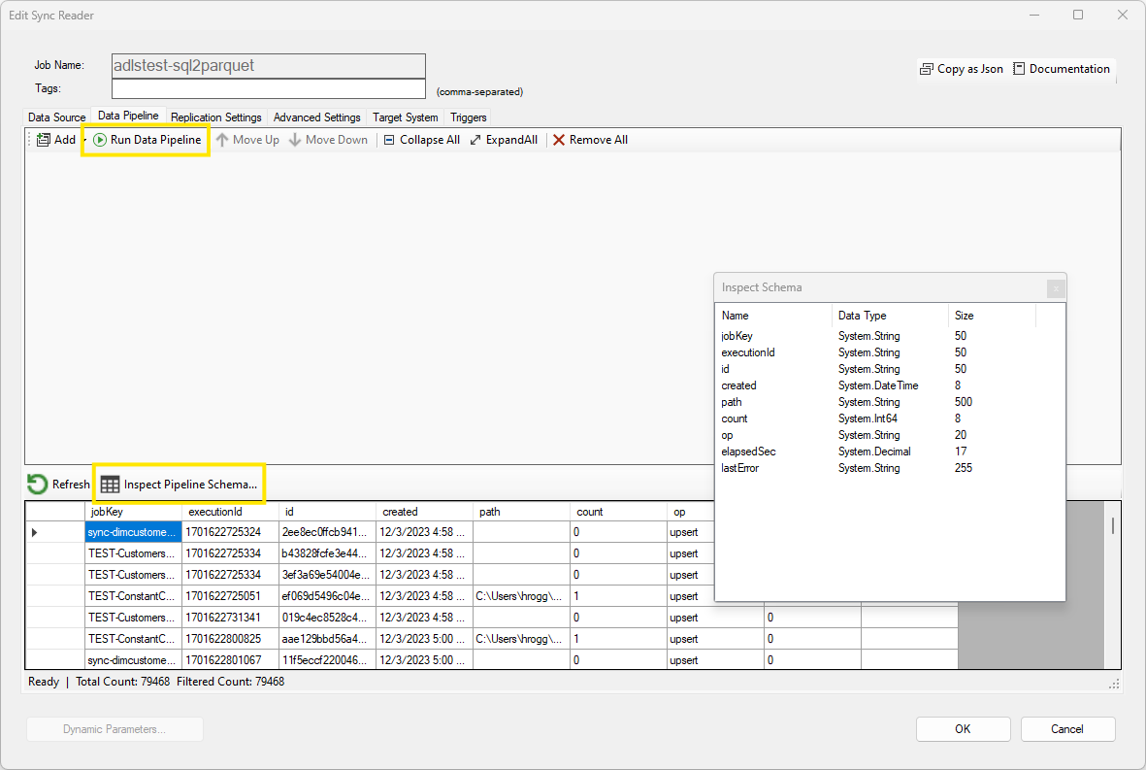Click the Move Up arrow button
This screenshot has height=770, width=1146.
247,140
